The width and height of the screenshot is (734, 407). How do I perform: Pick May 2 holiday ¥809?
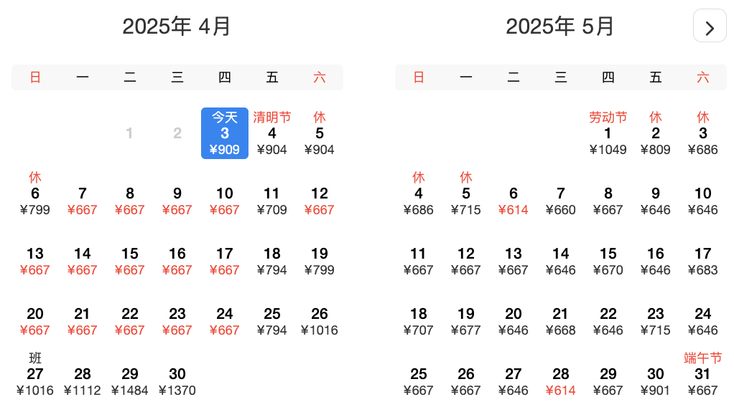655,133
